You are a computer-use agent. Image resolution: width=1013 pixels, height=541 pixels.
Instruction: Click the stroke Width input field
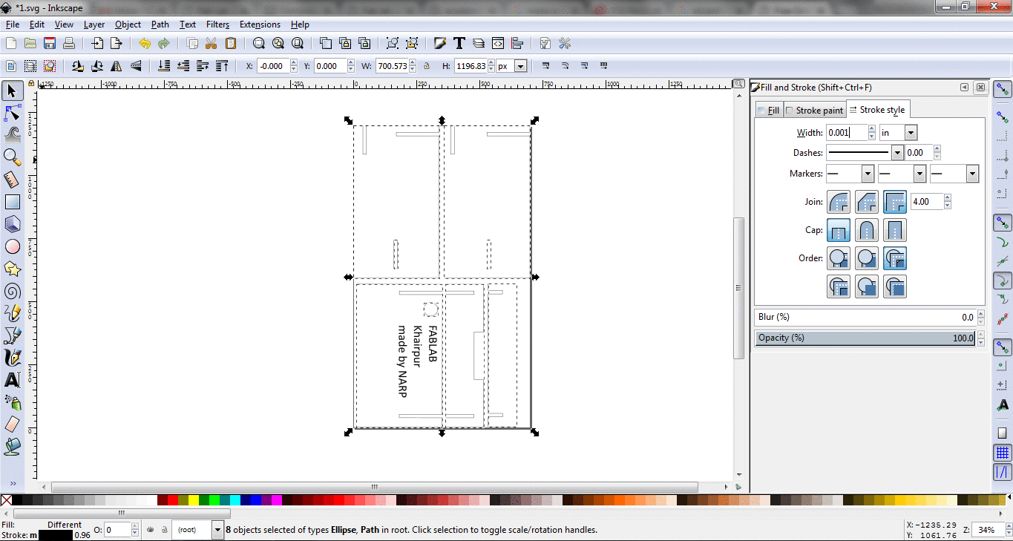[847, 133]
